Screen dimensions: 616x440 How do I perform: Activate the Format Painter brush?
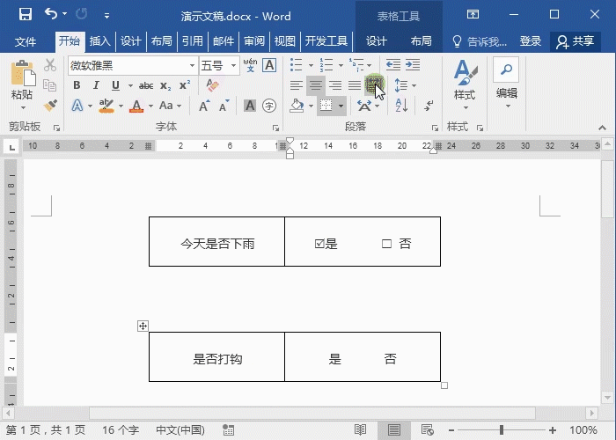[50, 106]
